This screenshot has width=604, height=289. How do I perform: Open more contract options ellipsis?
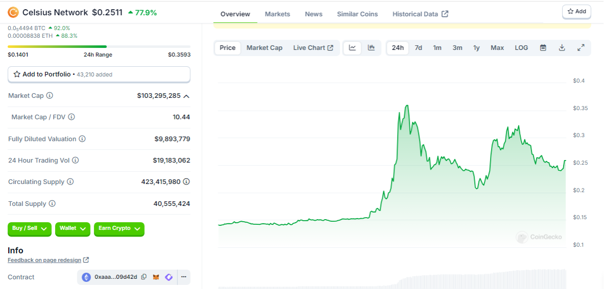click(184, 277)
